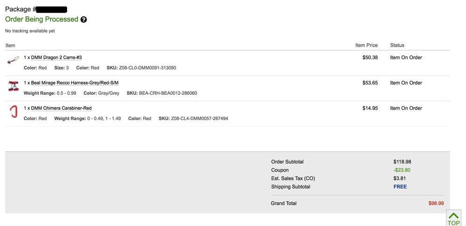Click the Grand Total amount $98.99
The image size is (466, 226).
pos(436,204)
